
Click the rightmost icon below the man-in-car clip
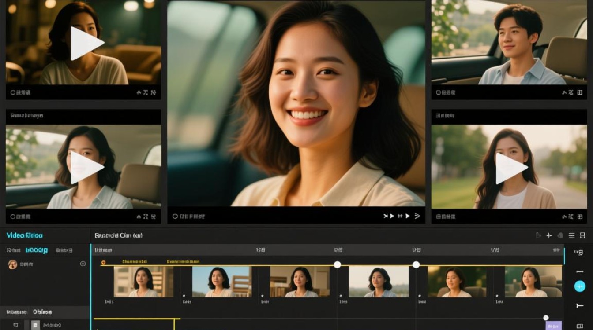point(579,92)
